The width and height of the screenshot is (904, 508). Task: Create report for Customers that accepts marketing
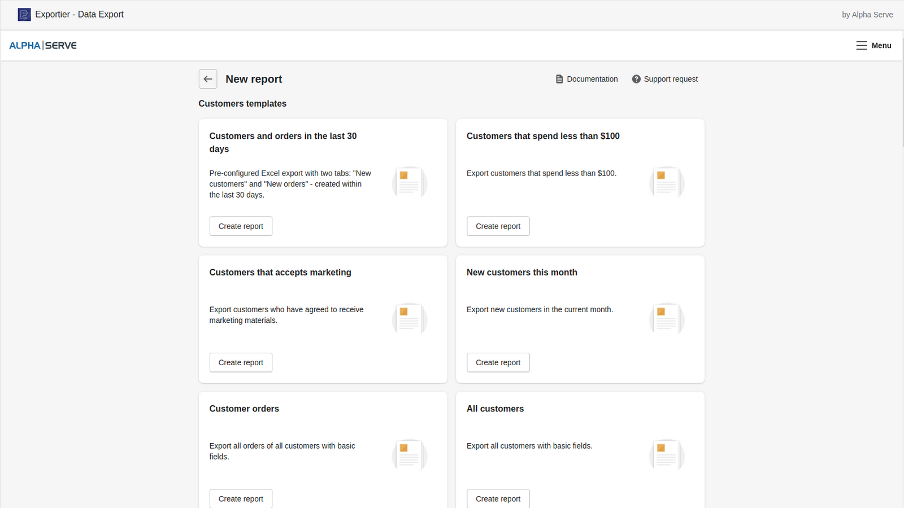(241, 362)
